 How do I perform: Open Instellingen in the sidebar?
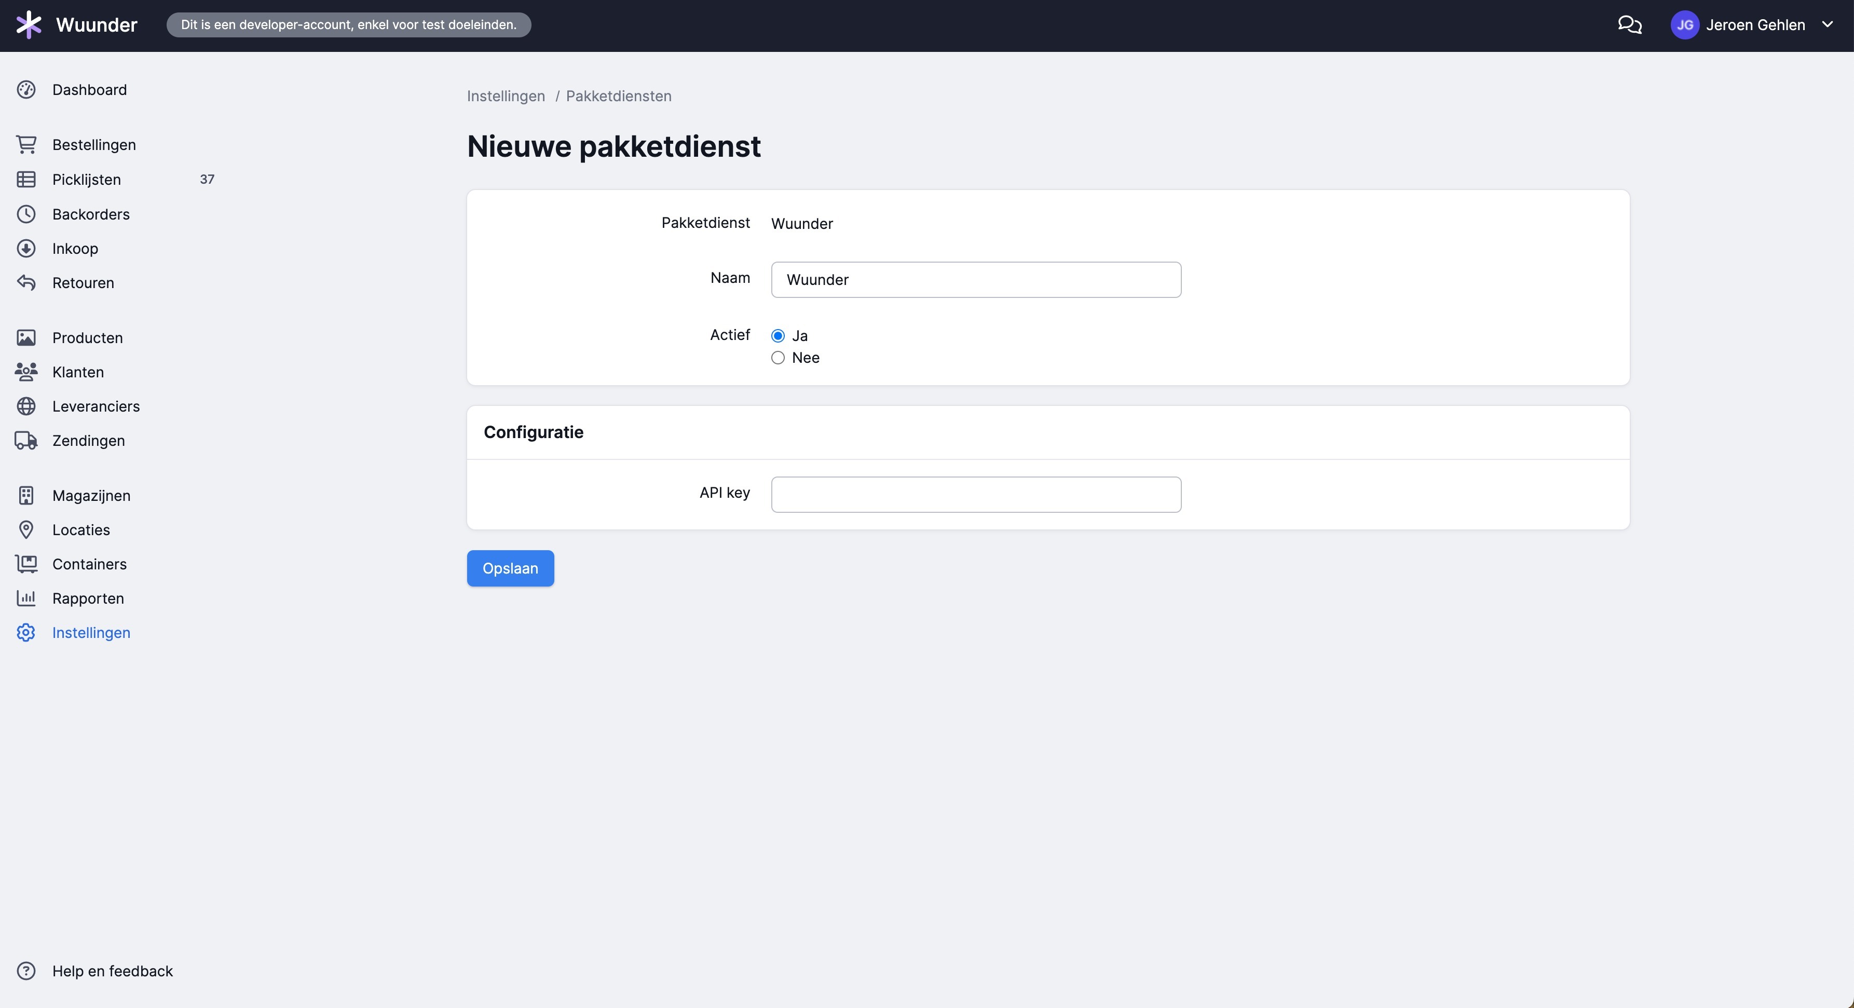coord(91,633)
